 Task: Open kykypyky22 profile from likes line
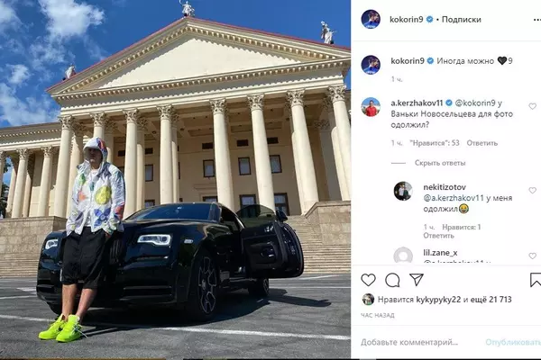[438, 300]
